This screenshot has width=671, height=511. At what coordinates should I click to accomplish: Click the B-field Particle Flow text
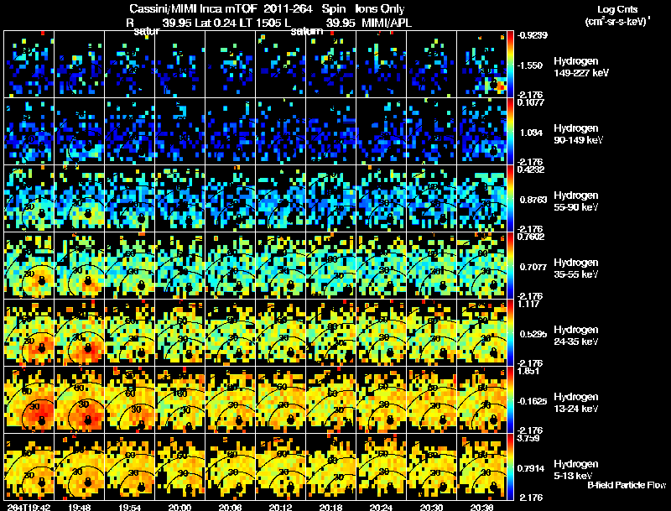click(626, 485)
